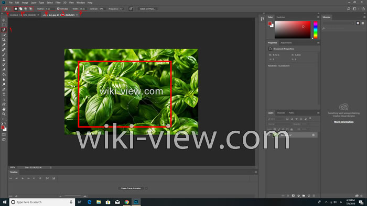Select the Brush tool

[4, 55]
